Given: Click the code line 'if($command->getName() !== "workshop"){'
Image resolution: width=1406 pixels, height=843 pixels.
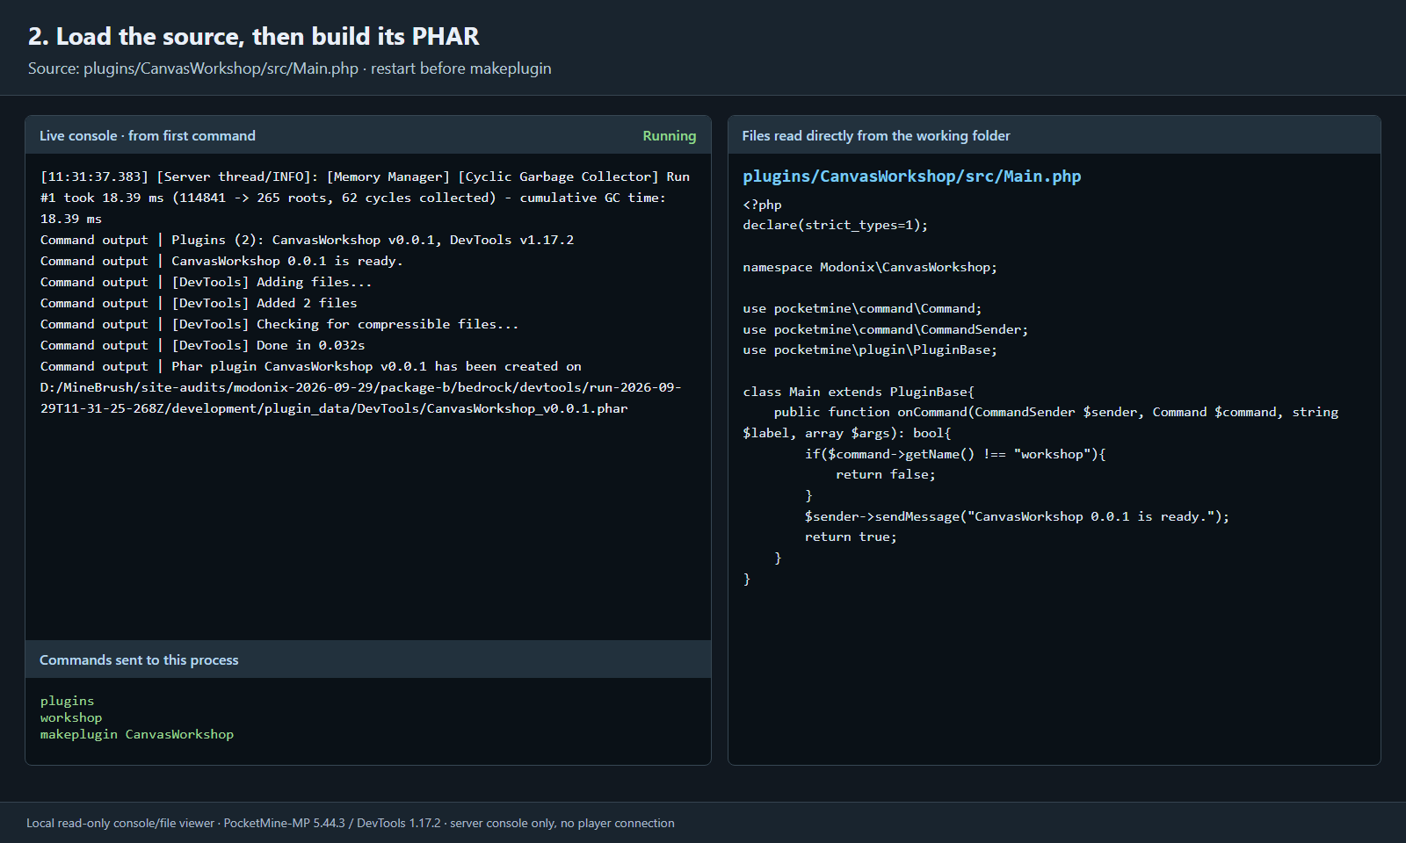Looking at the screenshot, I should pos(955,454).
